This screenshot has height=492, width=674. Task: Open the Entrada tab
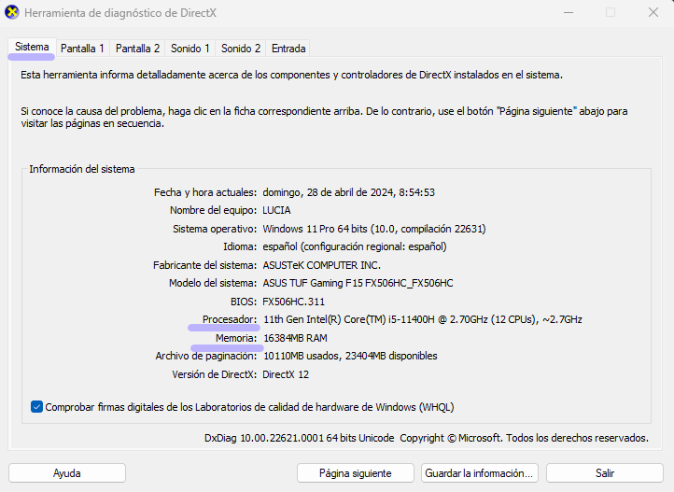click(x=288, y=49)
